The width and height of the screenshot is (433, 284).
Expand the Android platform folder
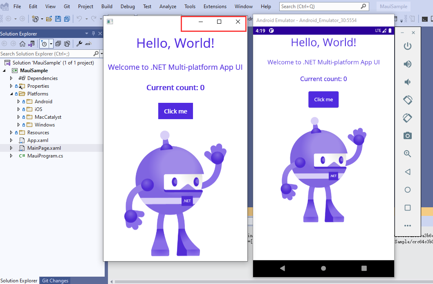(18, 101)
